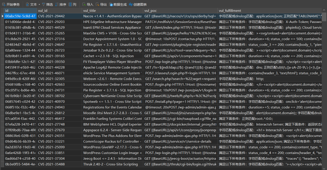Select cell CVE-2021-24647
This screenshot has height=170, width=327.
click(x=59, y=44)
